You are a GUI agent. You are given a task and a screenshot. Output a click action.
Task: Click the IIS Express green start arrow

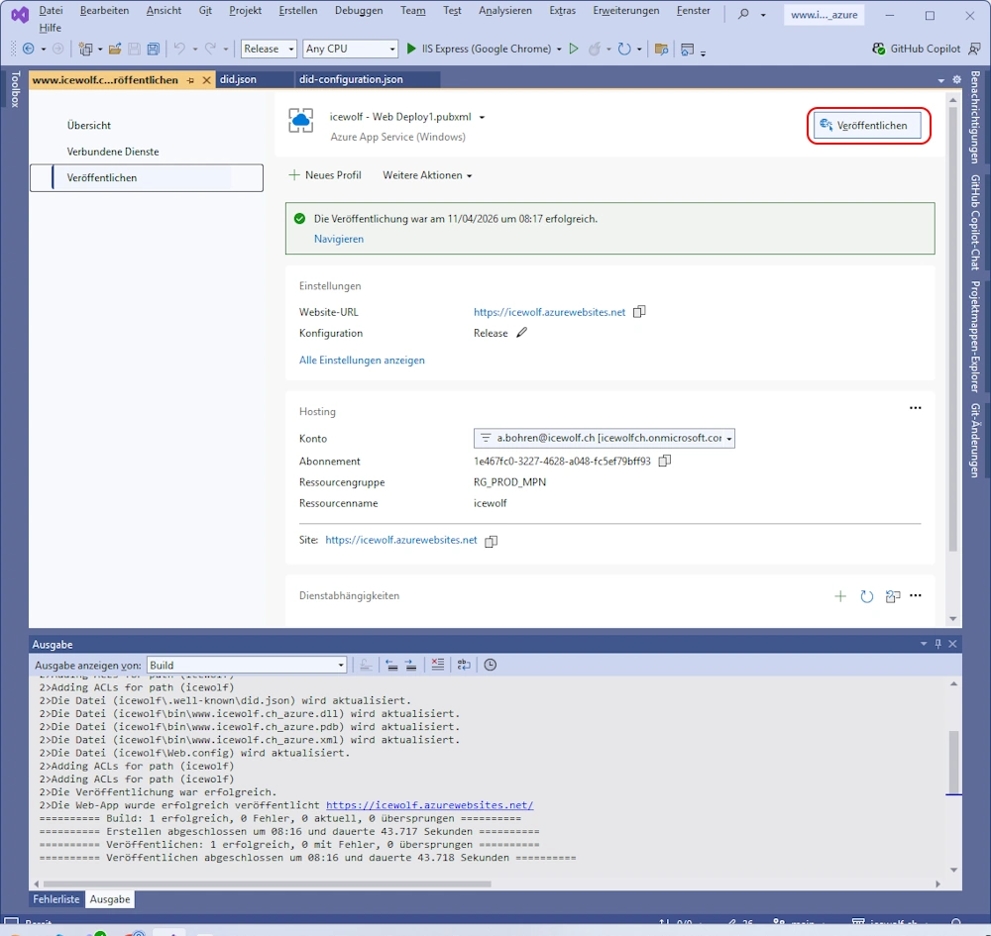pos(411,49)
